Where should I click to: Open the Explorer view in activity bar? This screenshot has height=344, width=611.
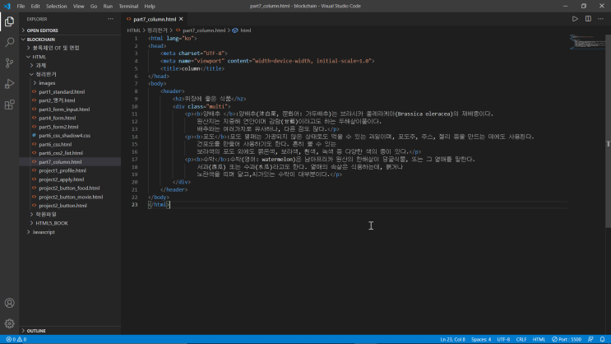click(x=9, y=21)
